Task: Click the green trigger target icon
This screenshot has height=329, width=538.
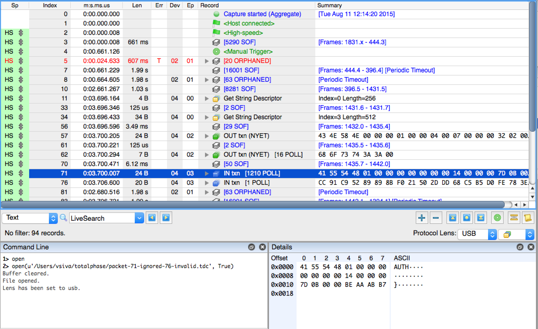Action: pos(497,218)
